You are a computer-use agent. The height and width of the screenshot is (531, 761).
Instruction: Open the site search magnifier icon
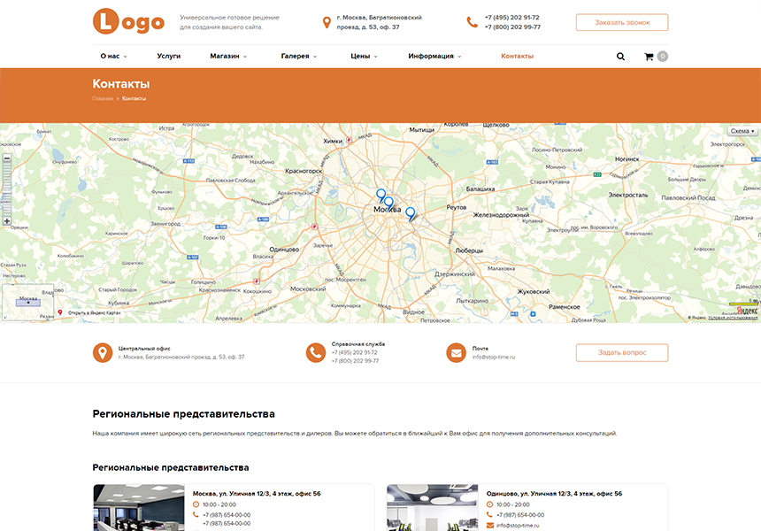click(x=620, y=57)
